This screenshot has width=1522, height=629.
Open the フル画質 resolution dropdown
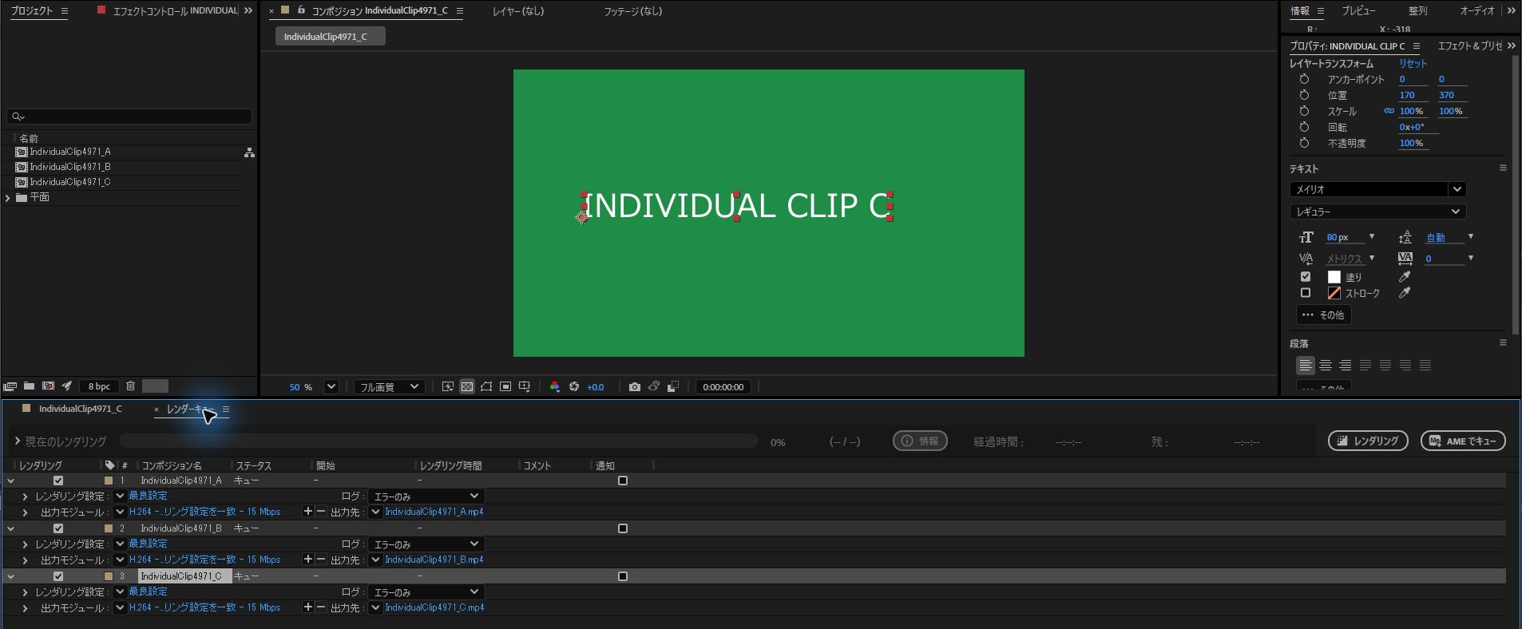[x=390, y=387]
